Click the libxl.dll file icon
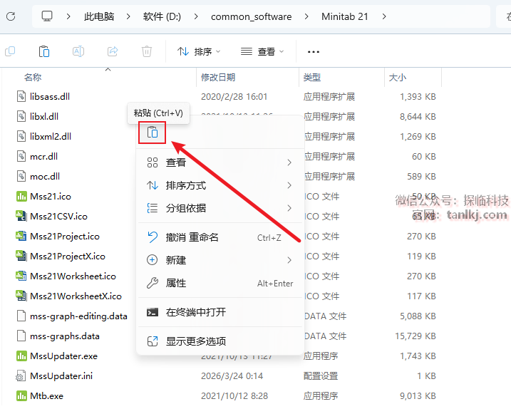The image size is (511, 409). (21, 116)
